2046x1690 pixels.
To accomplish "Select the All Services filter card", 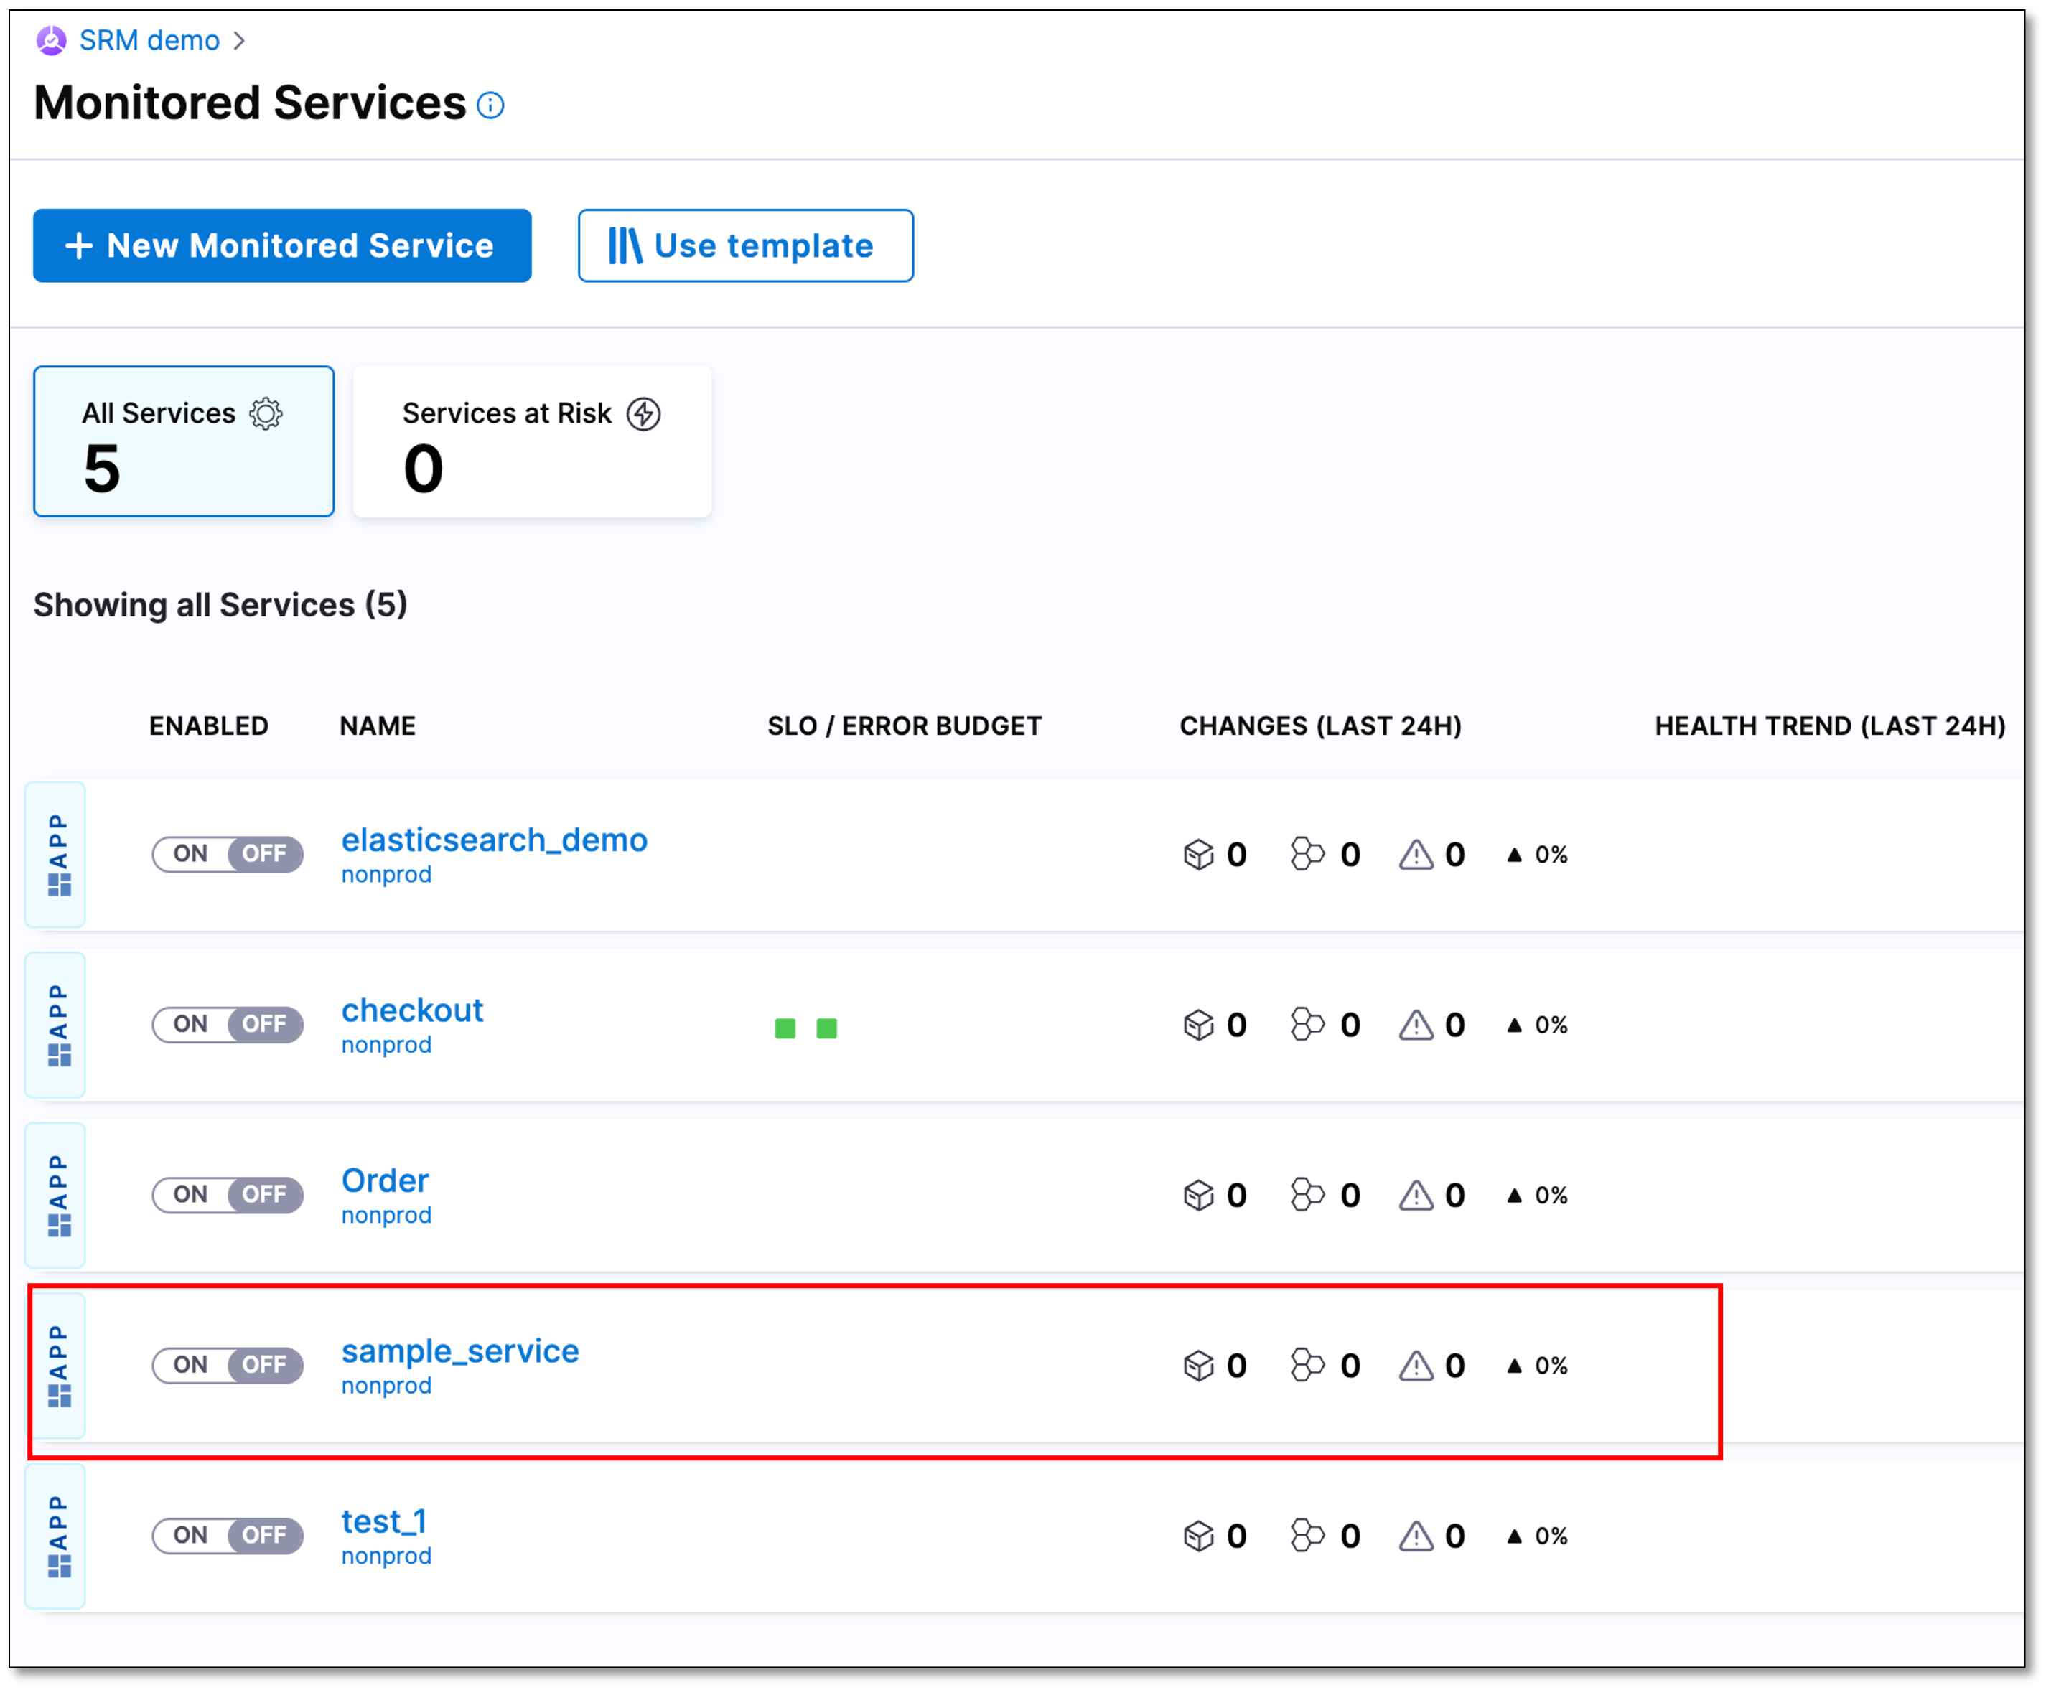I will 183,441.
